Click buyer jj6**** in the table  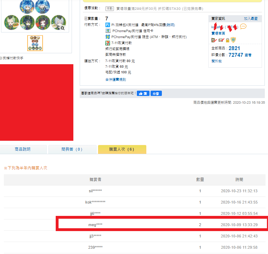(95, 213)
